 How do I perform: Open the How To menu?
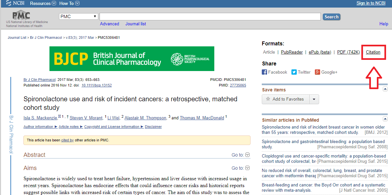[70, 3]
